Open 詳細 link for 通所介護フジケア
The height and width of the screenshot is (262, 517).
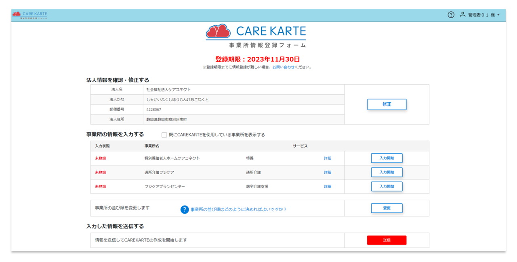(x=328, y=173)
